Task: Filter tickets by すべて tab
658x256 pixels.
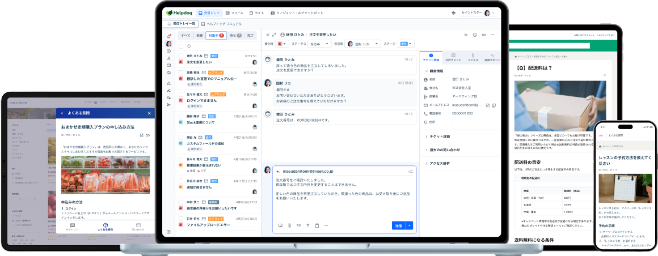Action: [185, 36]
